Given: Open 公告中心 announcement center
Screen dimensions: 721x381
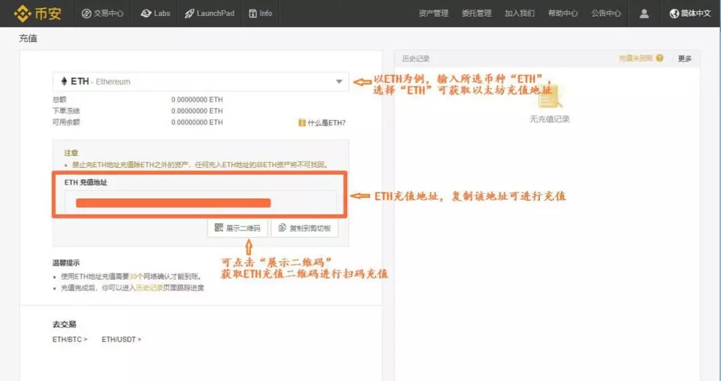Looking at the screenshot, I should [x=606, y=13].
